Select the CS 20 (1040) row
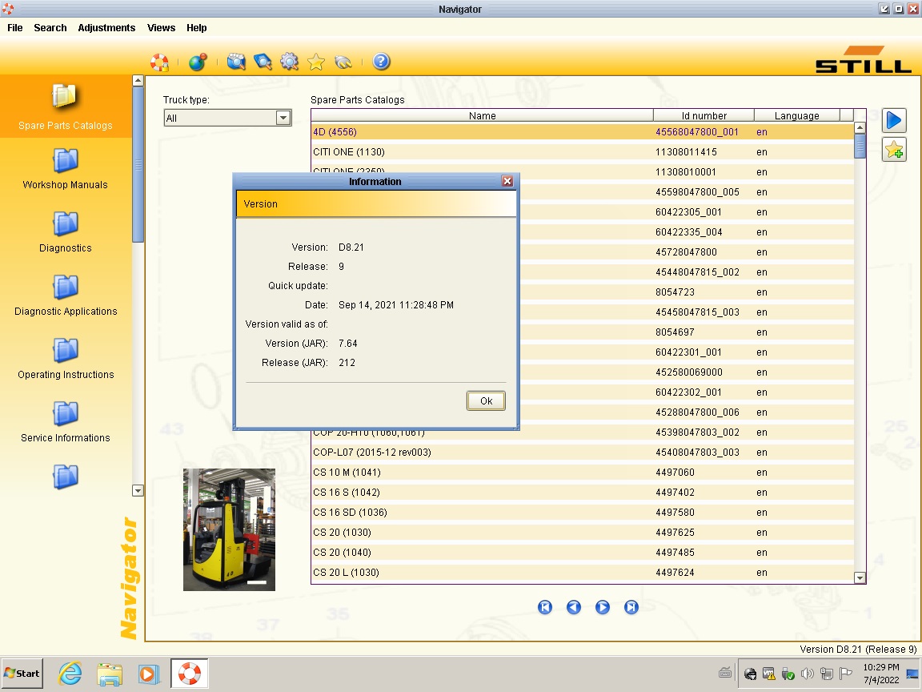The width and height of the screenshot is (922, 692). click(583, 552)
